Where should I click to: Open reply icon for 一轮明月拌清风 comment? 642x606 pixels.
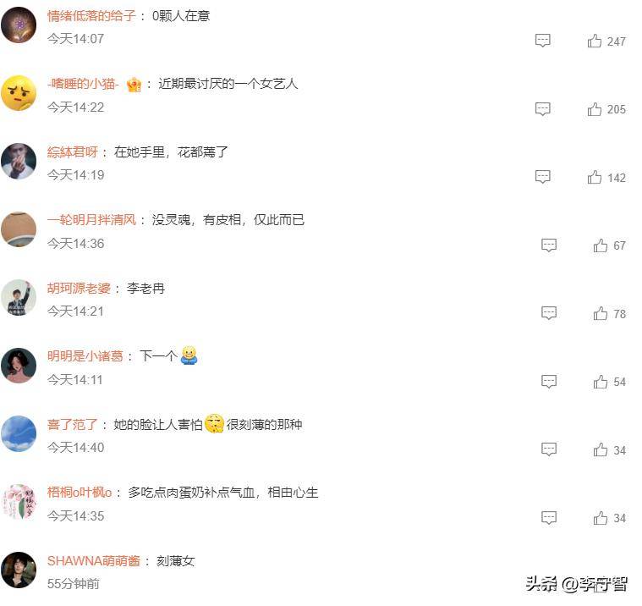pos(549,245)
